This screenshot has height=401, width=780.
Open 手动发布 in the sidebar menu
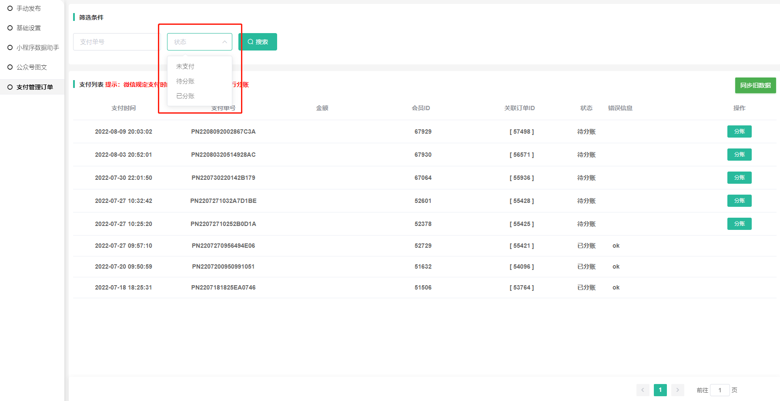[x=29, y=8]
